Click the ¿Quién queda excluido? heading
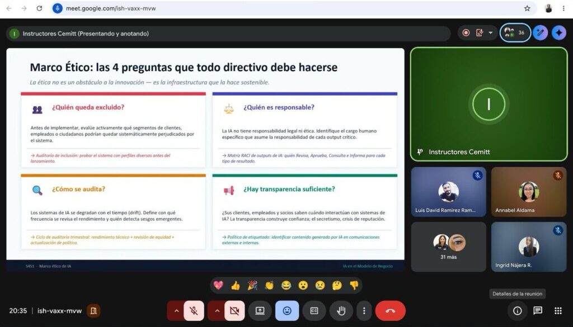573x327 pixels. tap(88, 107)
